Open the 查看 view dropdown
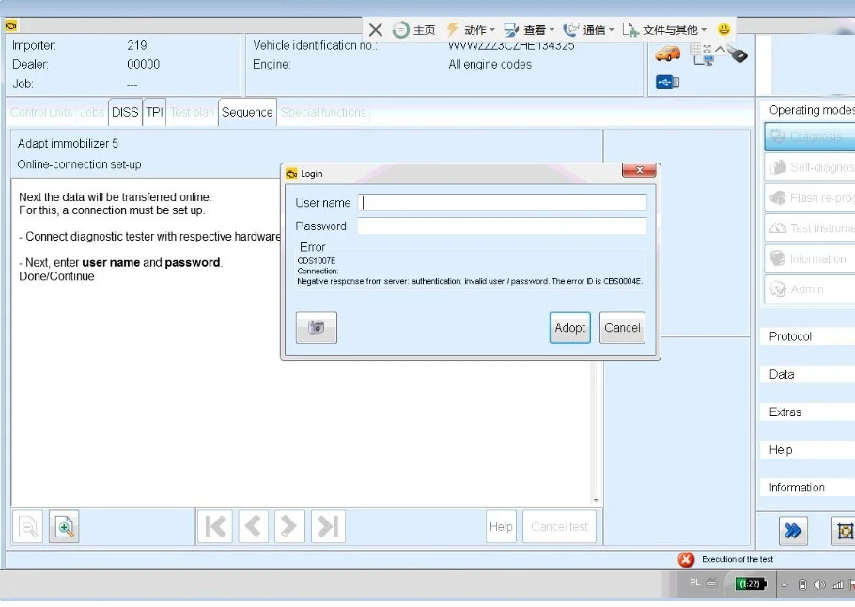The image size is (855, 607). [x=529, y=29]
